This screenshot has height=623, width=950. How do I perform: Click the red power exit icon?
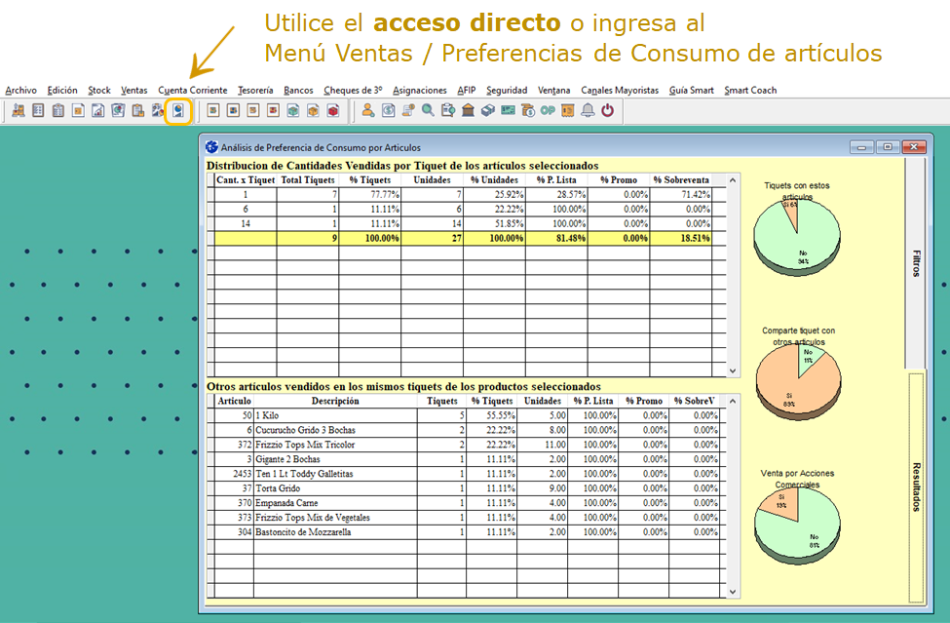[x=608, y=110]
